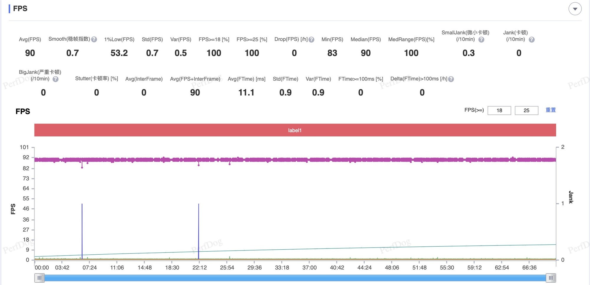Image resolution: width=590 pixels, height=285 pixels.
Task: Click the blue time range scrollbar track
Action: tap(295, 278)
